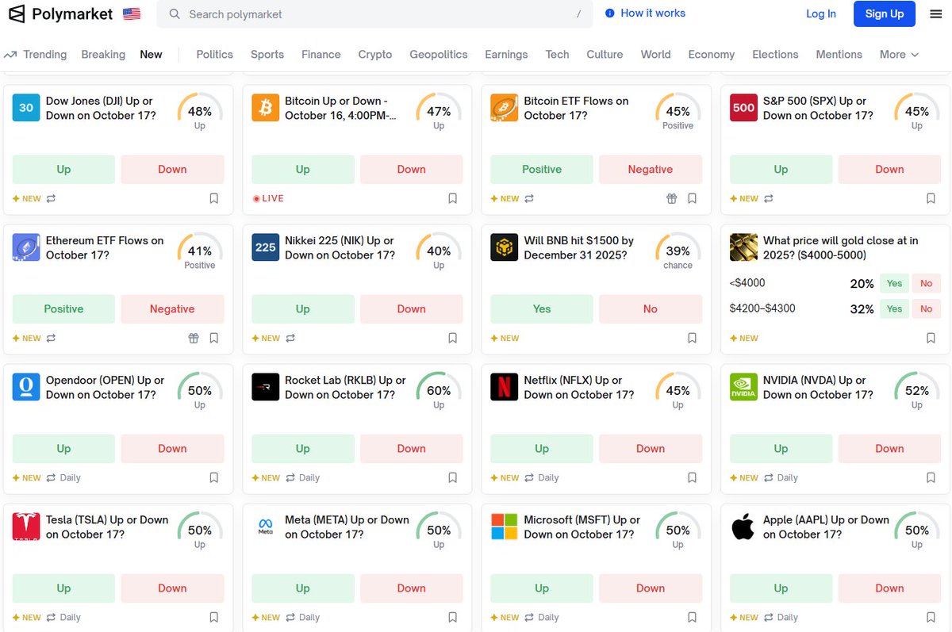
Task: Open Nikkei 225 (NIK) Up or Down title
Action: coord(340,247)
